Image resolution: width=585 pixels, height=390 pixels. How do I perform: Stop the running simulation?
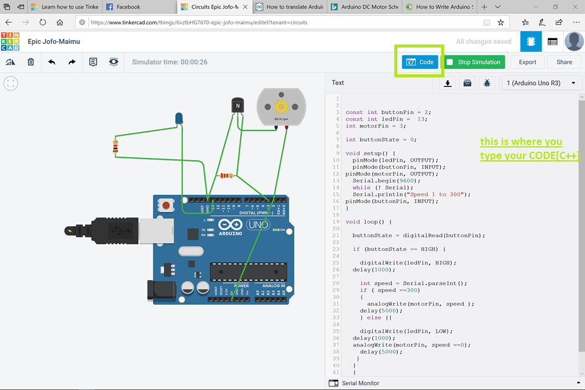click(474, 62)
